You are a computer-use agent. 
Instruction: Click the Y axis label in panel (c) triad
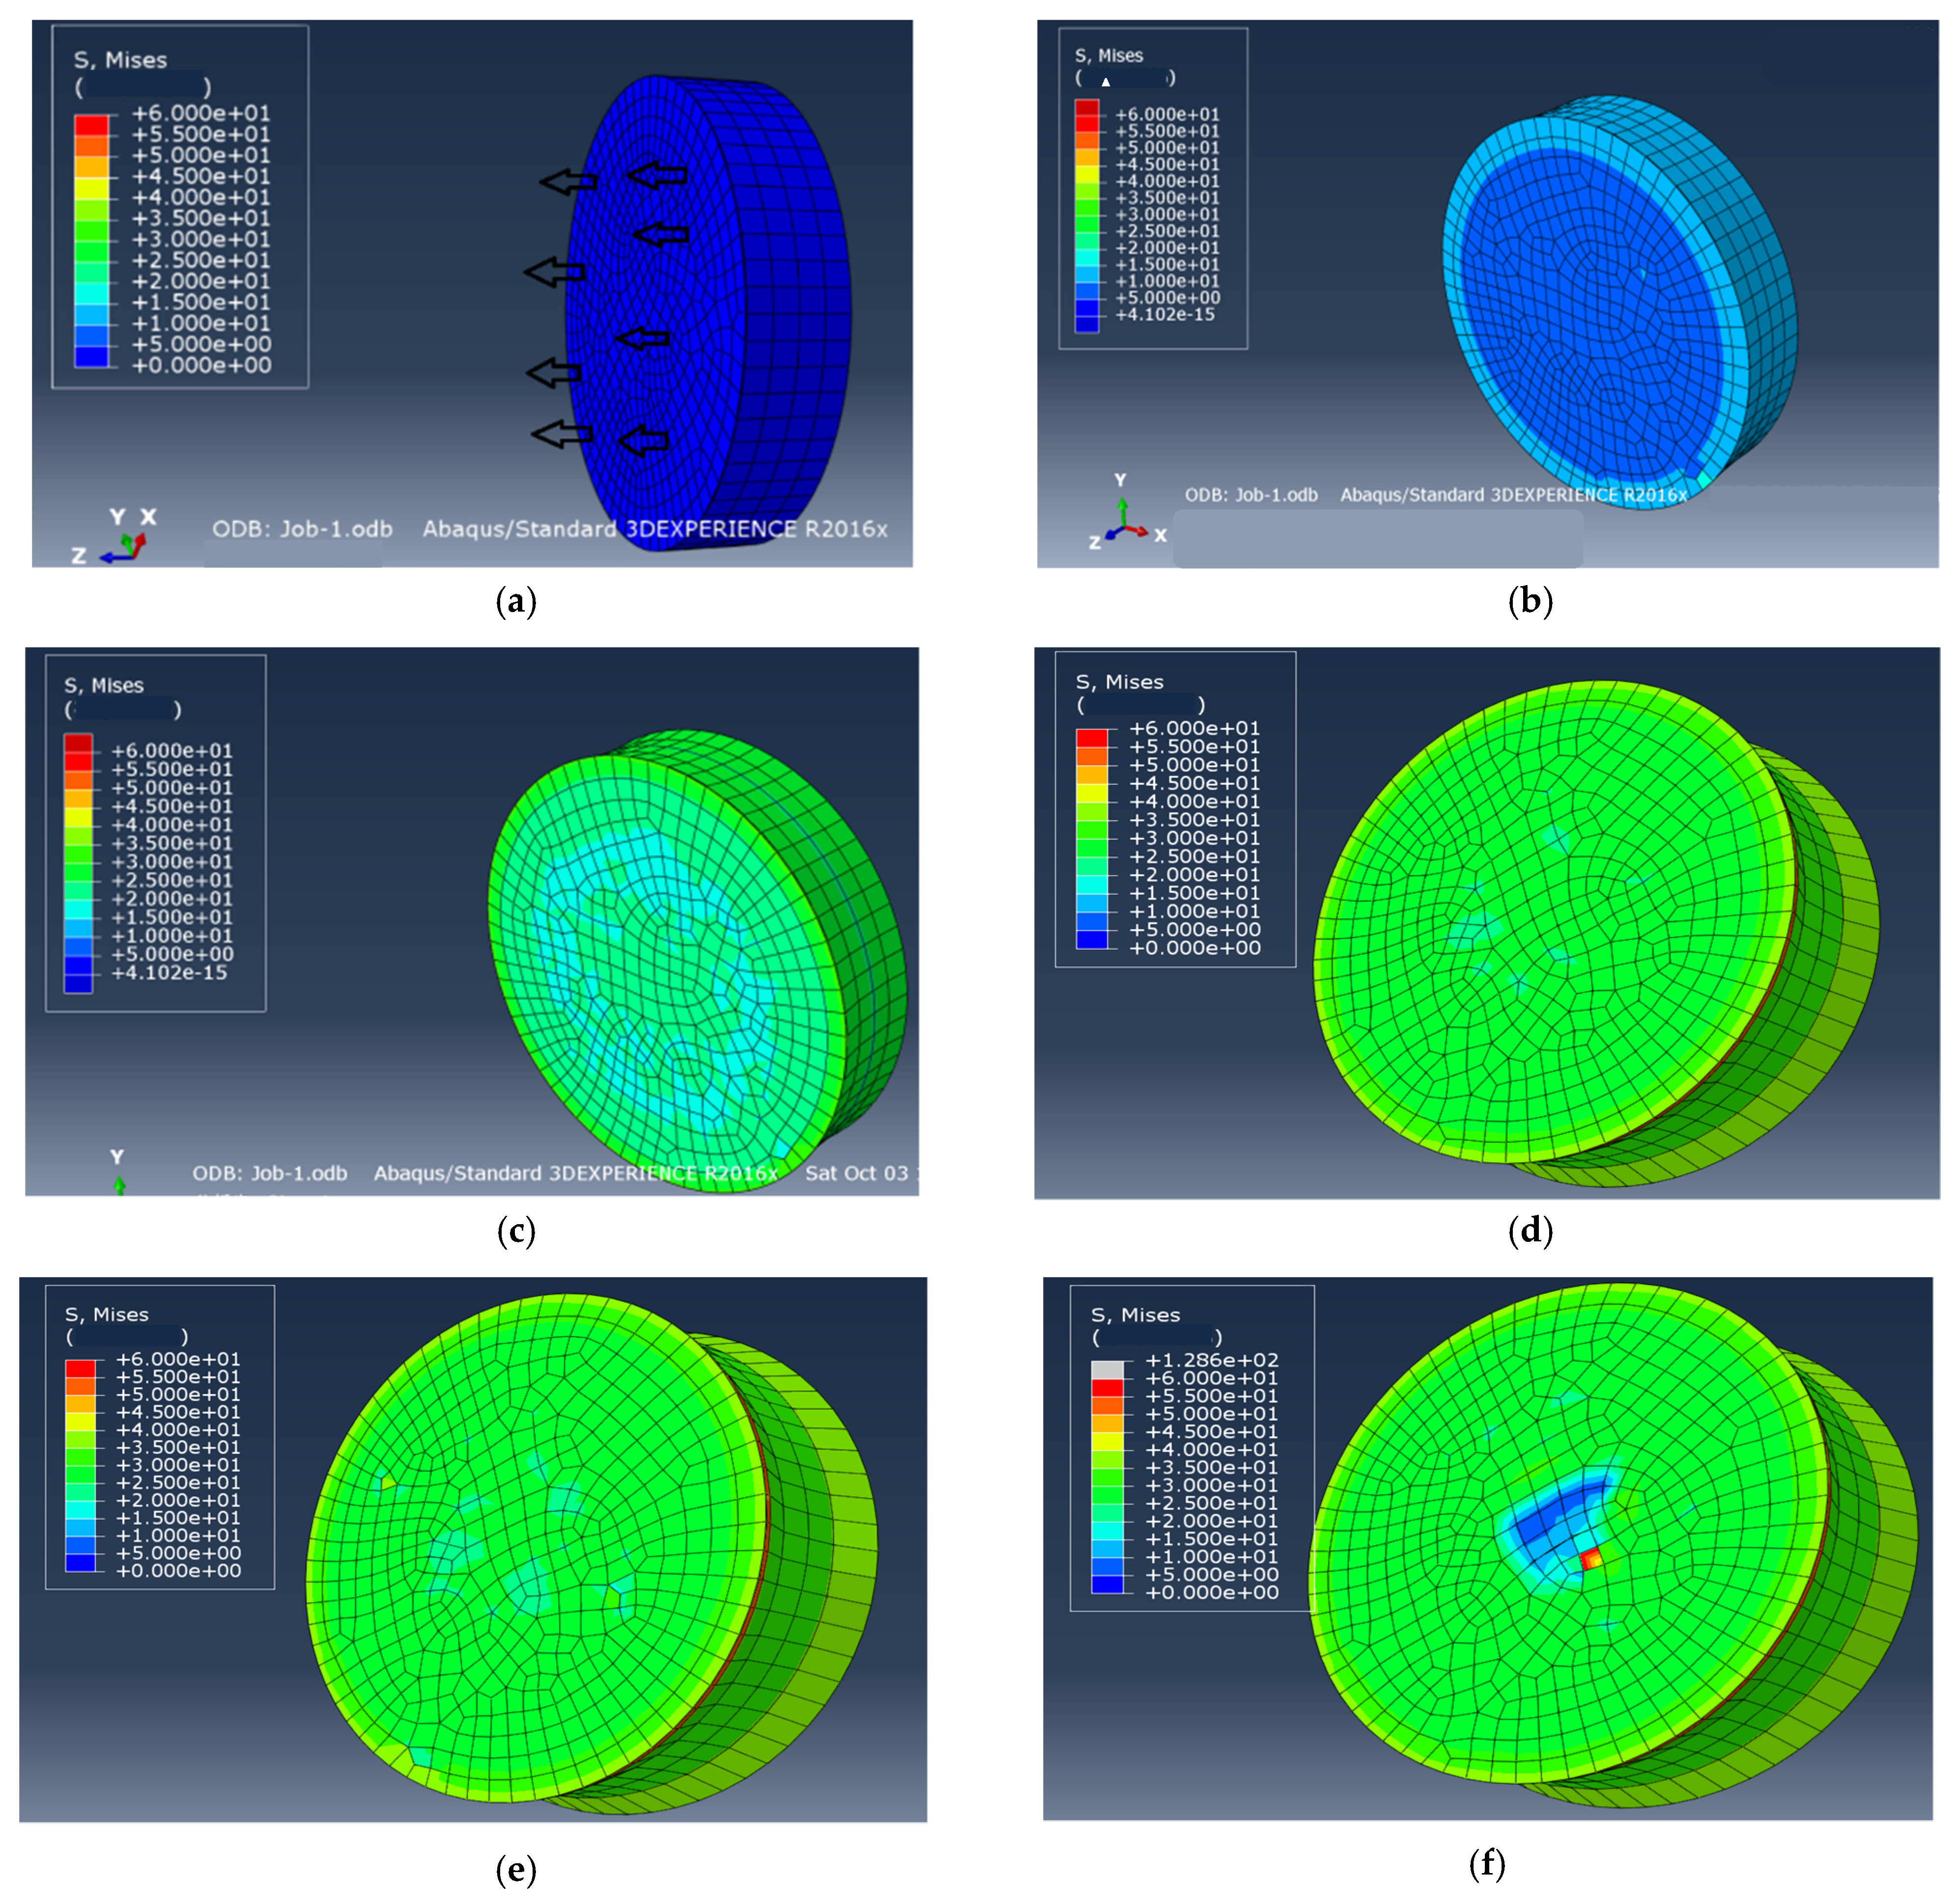point(117,1157)
